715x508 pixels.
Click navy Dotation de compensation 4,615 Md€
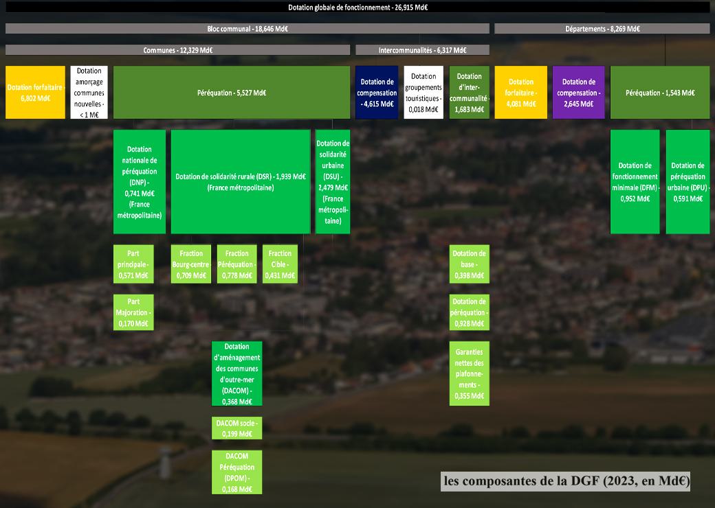point(377,93)
